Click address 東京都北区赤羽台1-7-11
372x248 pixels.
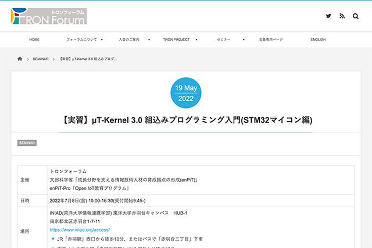click(x=75, y=221)
